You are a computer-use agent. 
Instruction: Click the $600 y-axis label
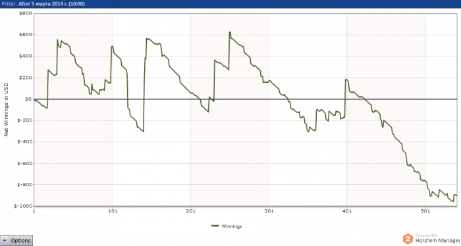pos(25,35)
